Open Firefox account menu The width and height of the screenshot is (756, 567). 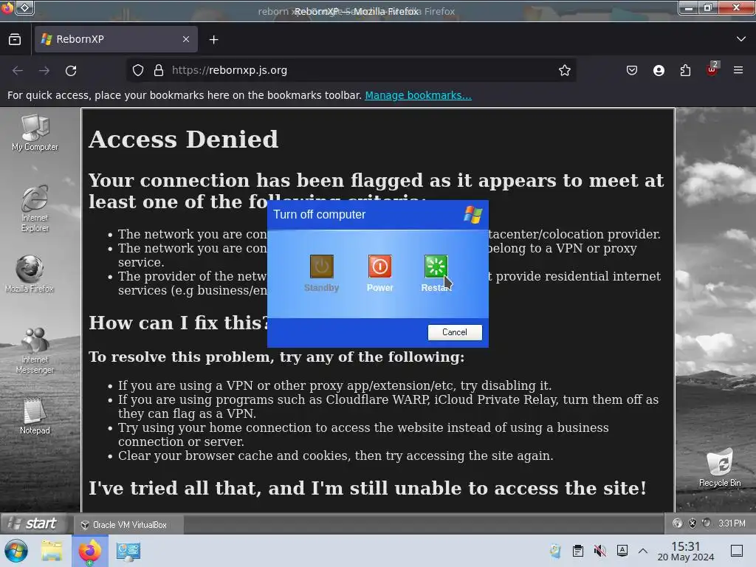659,70
